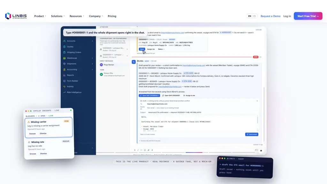
Task: Snooze the Missing carrier blocker
Action: tap(32, 134)
